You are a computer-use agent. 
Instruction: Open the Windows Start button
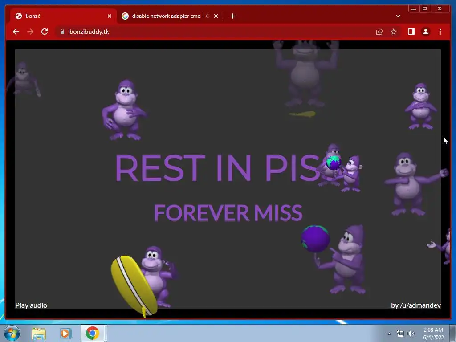[12, 333]
